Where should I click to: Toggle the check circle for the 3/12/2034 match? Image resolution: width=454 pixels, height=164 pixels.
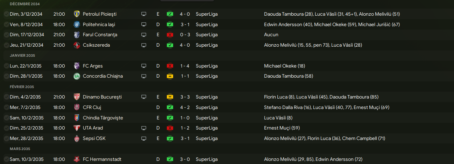click(7, 14)
